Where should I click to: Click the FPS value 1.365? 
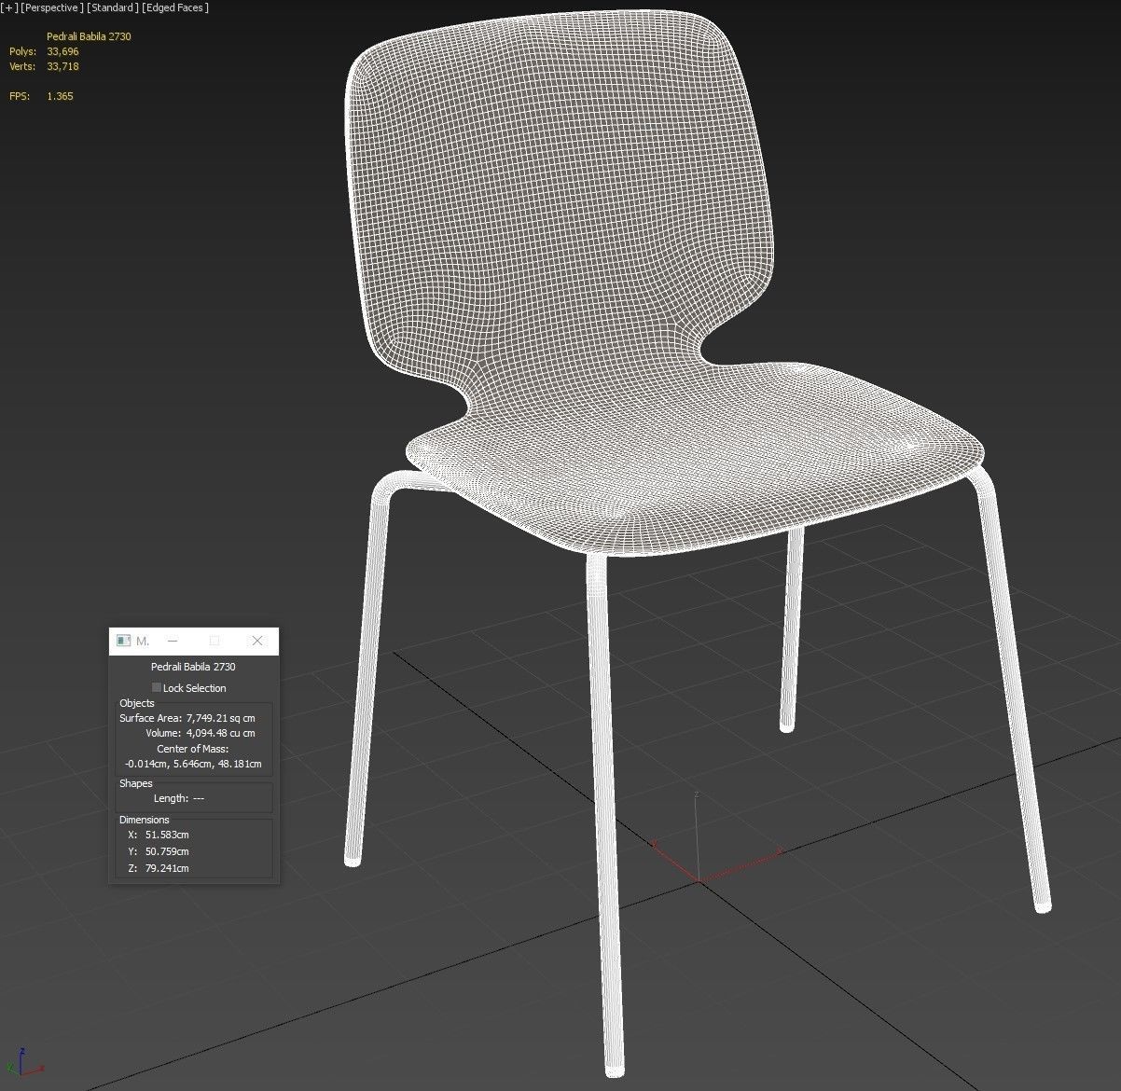pos(60,96)
